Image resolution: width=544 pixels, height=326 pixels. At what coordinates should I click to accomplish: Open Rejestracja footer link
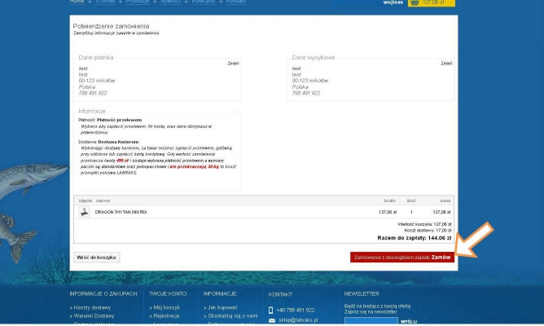(166, 316)
